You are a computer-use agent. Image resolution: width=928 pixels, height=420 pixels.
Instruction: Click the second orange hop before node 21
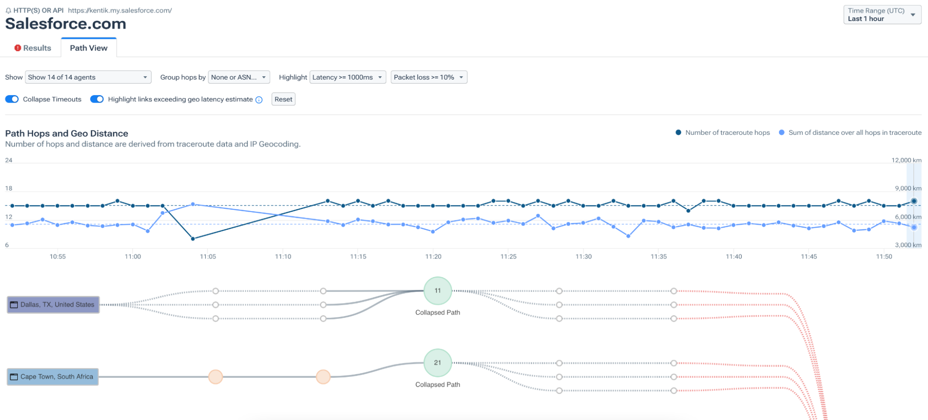[x=323, y=376]
